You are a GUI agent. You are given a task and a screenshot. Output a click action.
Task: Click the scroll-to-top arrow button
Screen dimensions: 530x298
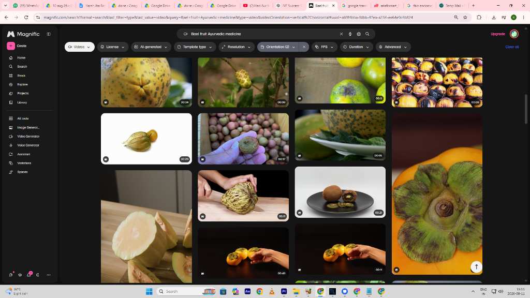476,267
